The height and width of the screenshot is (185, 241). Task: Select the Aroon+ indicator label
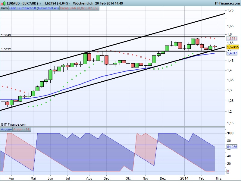click(7, 129)
